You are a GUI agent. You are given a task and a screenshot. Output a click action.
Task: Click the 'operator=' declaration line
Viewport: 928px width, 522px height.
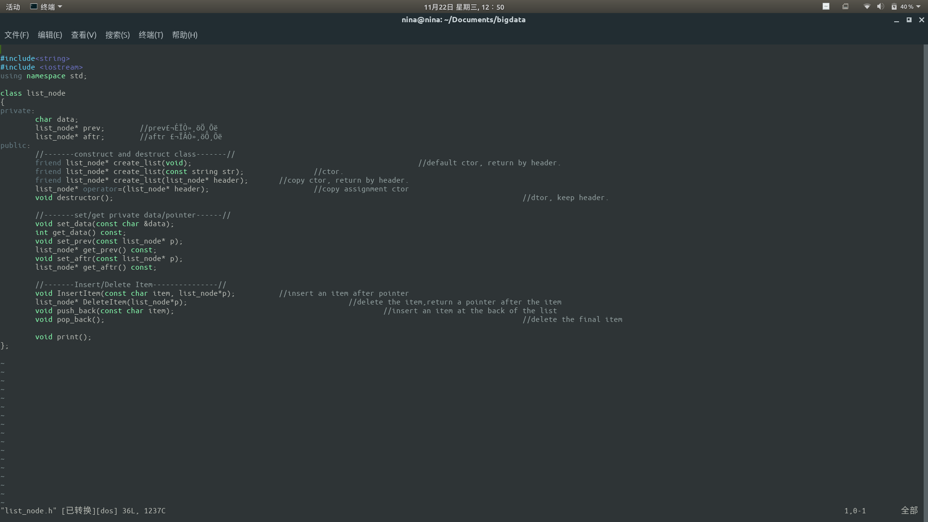[x=122, y=189]
